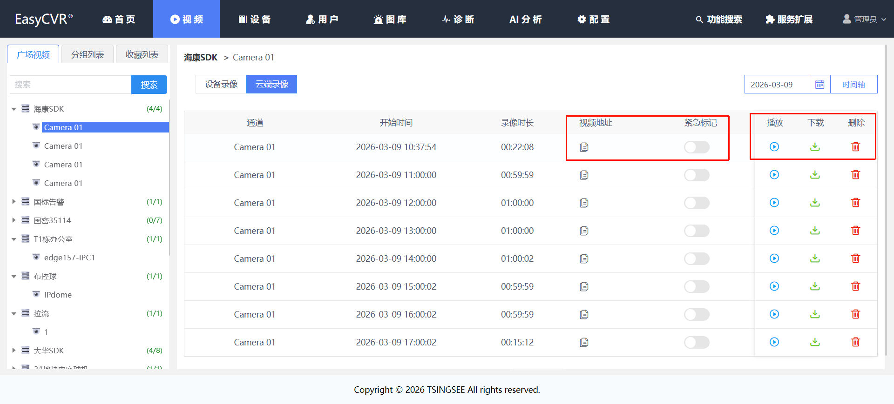Viewport: 894px width, 404px height.
Task: Turn on emergency mark for 17:00:02 recording
Action: pyautogui.click(x=696, y=342)
